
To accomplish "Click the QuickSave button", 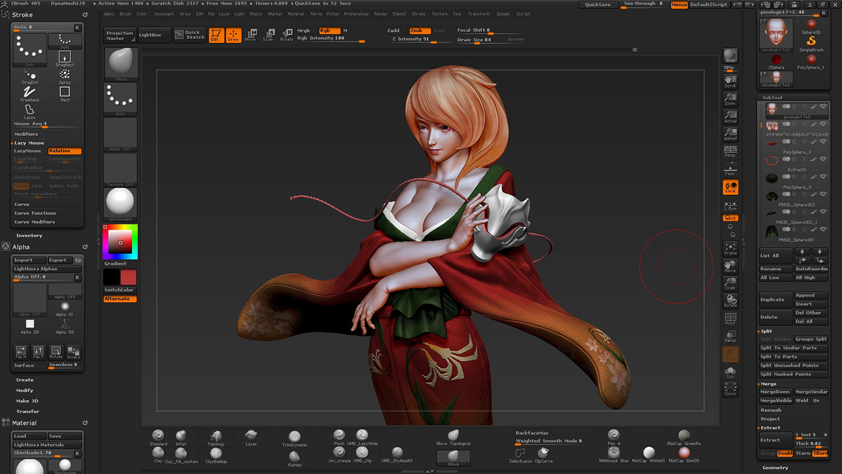I will pos(598,4).
